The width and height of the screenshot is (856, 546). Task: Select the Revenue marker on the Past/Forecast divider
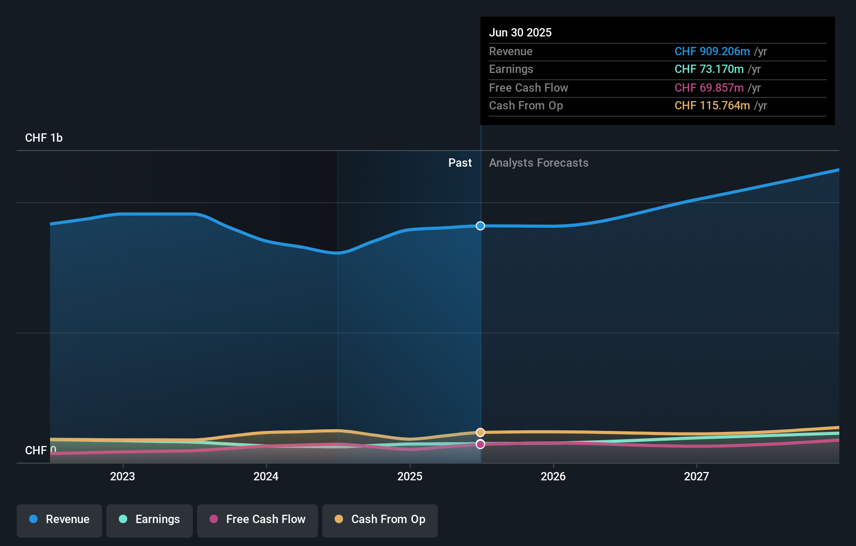(480, 226)
